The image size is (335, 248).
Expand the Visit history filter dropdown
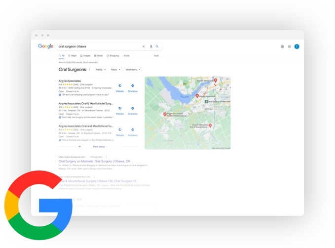coord(133,70)
